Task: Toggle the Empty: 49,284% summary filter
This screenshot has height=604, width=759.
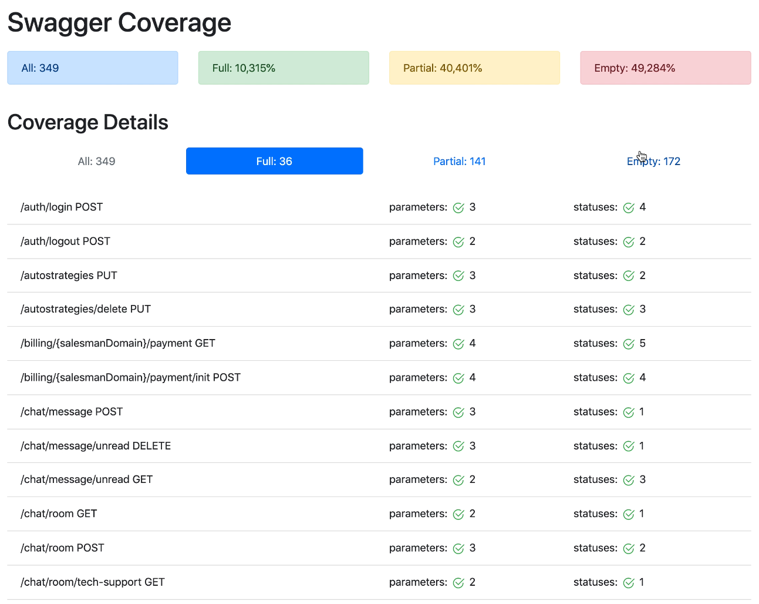Action: coord(665,68)
